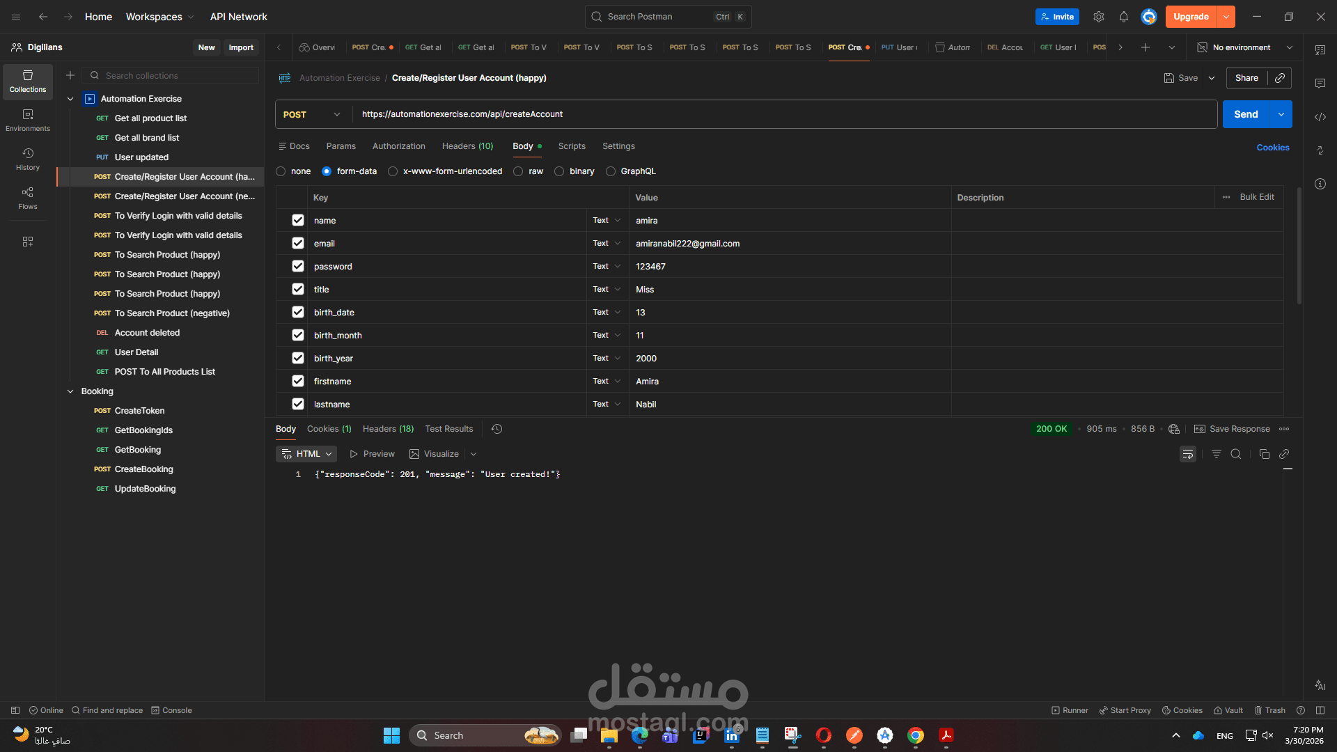Click the Bulk Edit link
This screenshot has width=1337, height=752.
pyautogui.click(x=1256, y=197)
